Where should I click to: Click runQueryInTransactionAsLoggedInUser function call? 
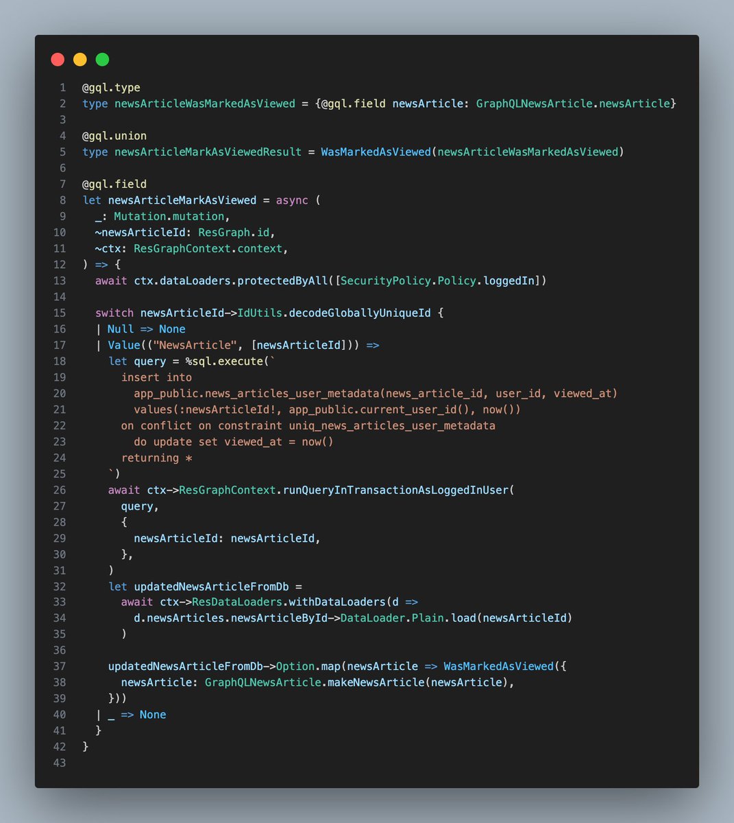tap(395, 490)
